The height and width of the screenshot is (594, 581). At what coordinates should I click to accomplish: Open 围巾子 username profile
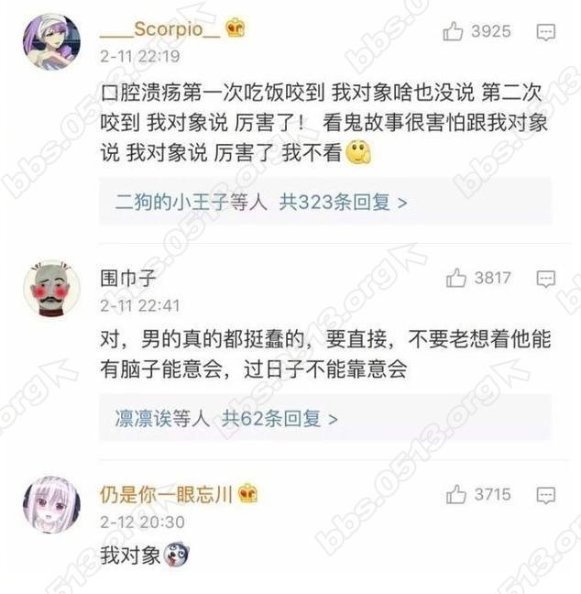click(128, 278)
